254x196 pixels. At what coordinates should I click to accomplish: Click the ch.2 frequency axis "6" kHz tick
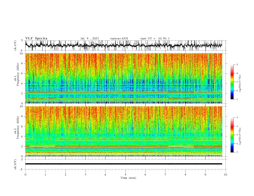(x=22, y=127)
